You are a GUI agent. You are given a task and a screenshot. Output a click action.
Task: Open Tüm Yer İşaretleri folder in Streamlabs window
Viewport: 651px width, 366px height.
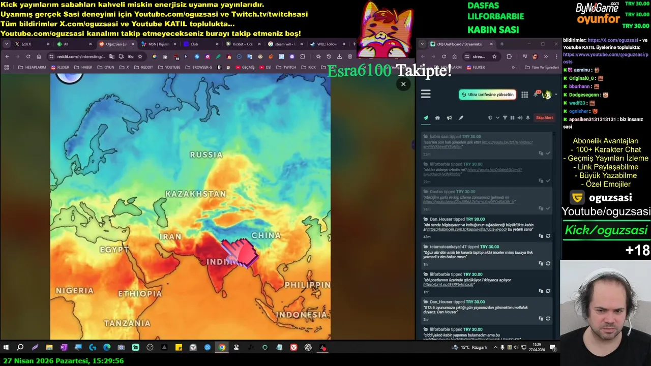(542, 67)
